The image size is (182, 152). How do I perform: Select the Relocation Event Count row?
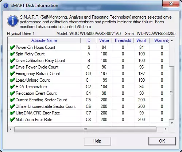88,93
